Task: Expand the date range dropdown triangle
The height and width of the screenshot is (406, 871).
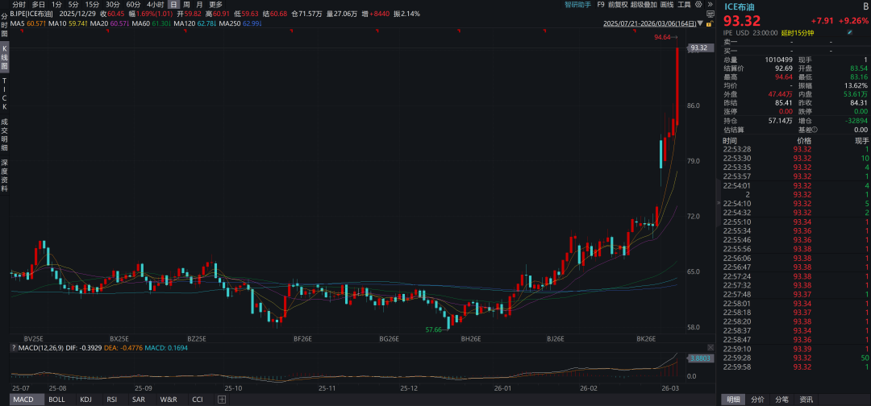Action: [700, 23]
